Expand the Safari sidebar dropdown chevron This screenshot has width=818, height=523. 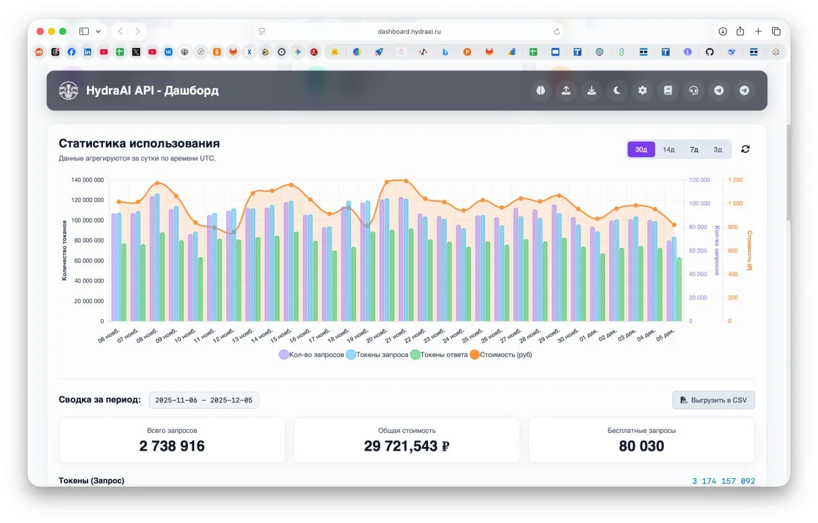[98, 31]
